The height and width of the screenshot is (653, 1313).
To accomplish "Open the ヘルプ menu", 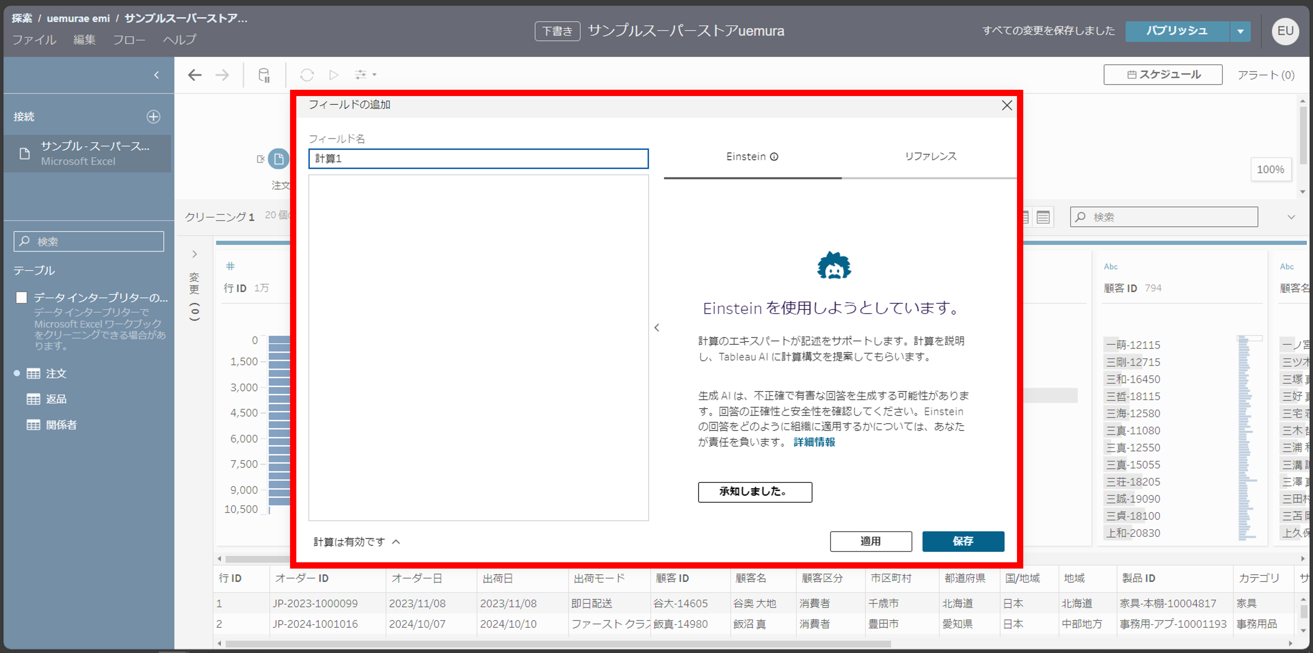I will point(179,40).
